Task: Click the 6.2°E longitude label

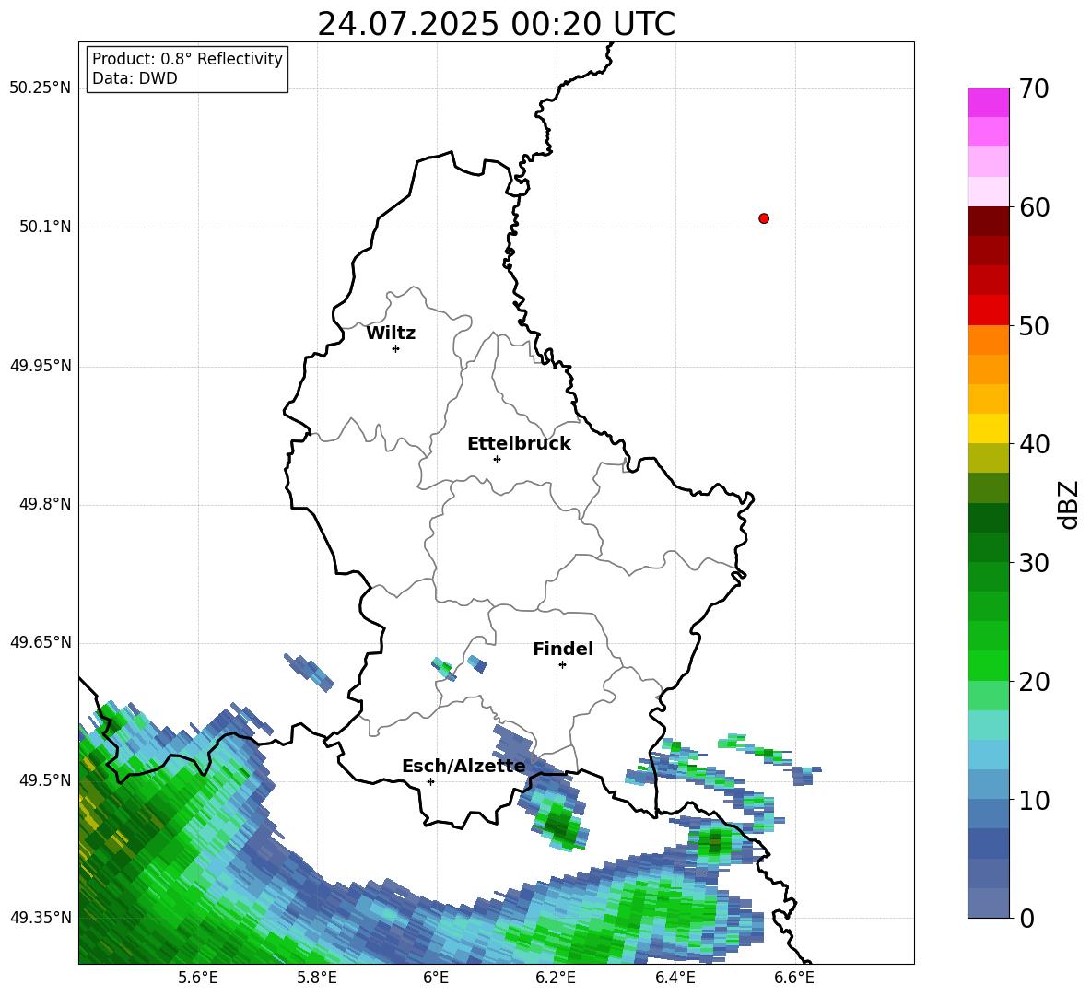Action: pyautogui.click(x=556, y=978)
